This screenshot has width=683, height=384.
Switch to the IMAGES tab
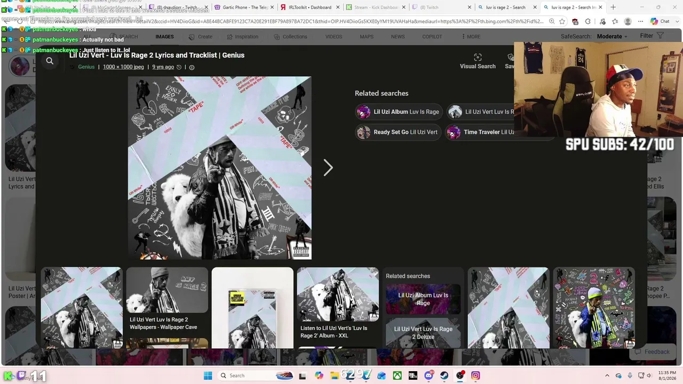pos(164,37)
